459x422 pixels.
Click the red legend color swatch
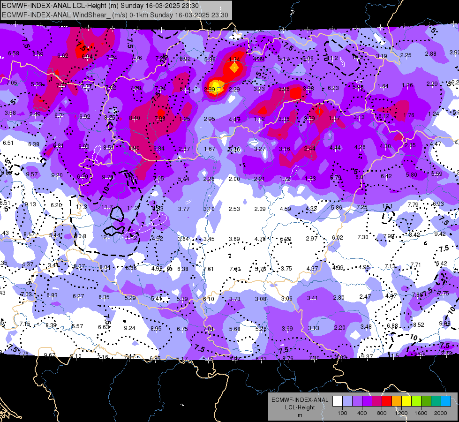387,401
